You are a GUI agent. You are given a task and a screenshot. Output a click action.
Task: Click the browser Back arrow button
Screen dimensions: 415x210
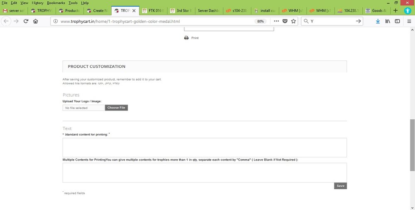coord(6,21)
